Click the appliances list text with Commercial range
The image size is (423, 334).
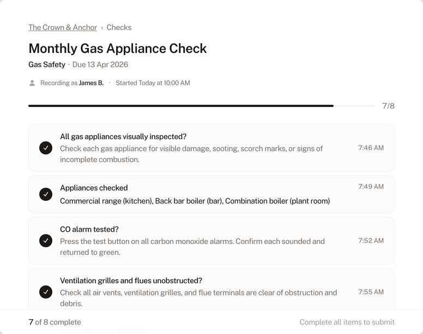tap(195, 201)
